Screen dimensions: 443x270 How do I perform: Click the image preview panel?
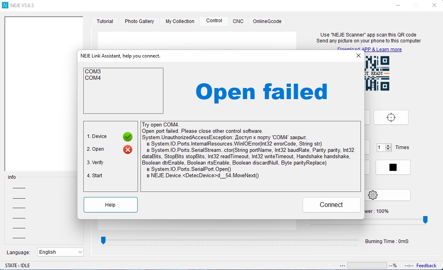(x=44, y=94)
